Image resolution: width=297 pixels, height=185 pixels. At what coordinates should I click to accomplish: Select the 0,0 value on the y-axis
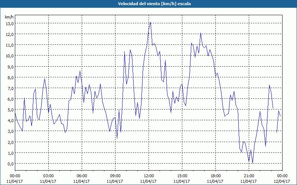[11, 164]
